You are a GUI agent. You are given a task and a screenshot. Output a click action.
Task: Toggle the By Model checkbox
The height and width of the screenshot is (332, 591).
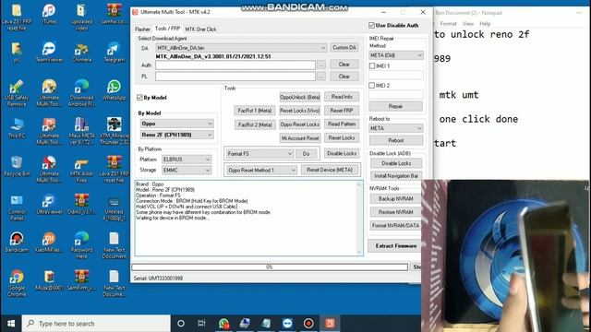pos(139,98)
